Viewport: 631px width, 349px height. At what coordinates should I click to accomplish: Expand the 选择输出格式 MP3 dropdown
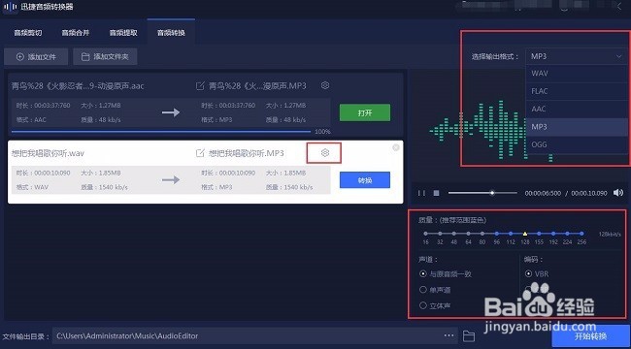coord(577,56)
